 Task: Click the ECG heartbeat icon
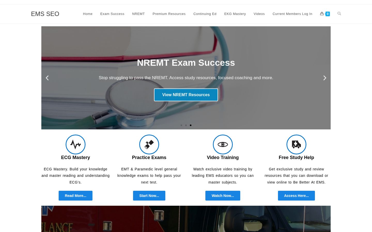75,144
